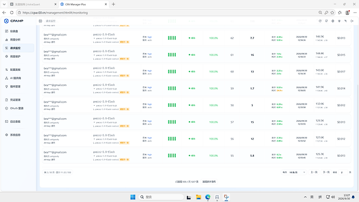Screen dimensions: 359x202
Task: Open a new browser tab
Action: pyautogui.click(x=113, y=4)
